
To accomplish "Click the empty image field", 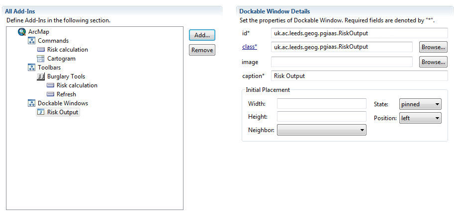I will (342, 62).
